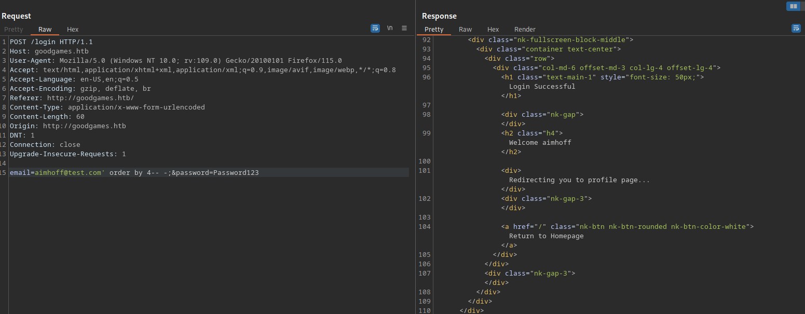
Task: Switch Request view to Hex tab
Action: pyautogui.click(x=73, y=30)
